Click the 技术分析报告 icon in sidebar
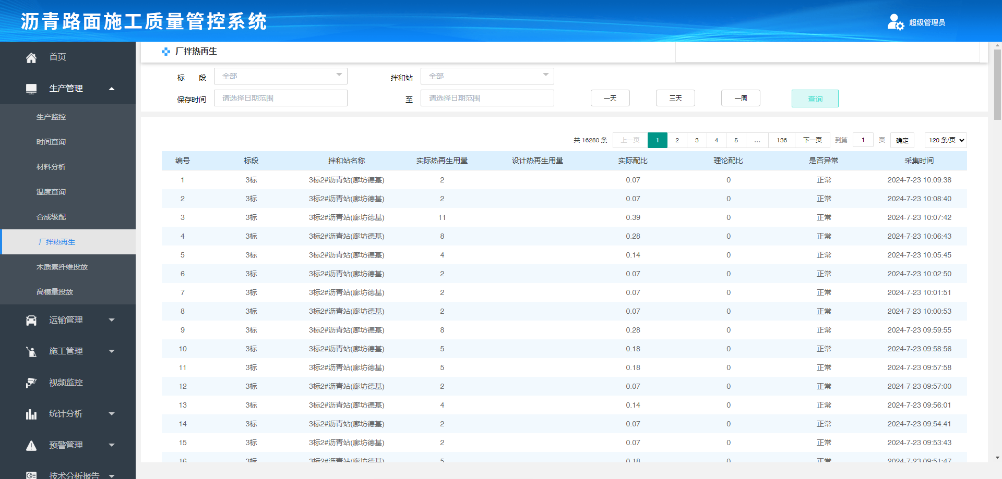The image size is (1002, 479). click(31, 475)
